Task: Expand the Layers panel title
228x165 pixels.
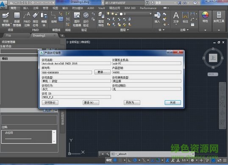Action: [125, 30]
